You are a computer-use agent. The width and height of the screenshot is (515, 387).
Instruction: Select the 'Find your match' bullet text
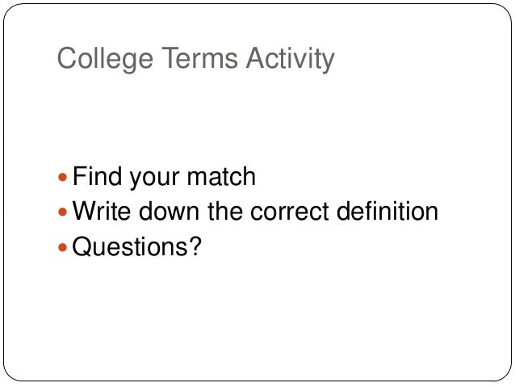tap(164, 175)
